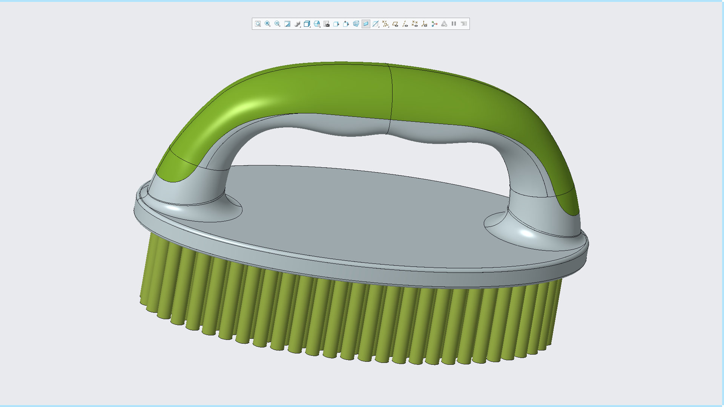Image resolution: width=724 pixels, height=407 pixels.
Task: Open the Saved Orientations cube dropdown
Action: click(x=307, y=24)
